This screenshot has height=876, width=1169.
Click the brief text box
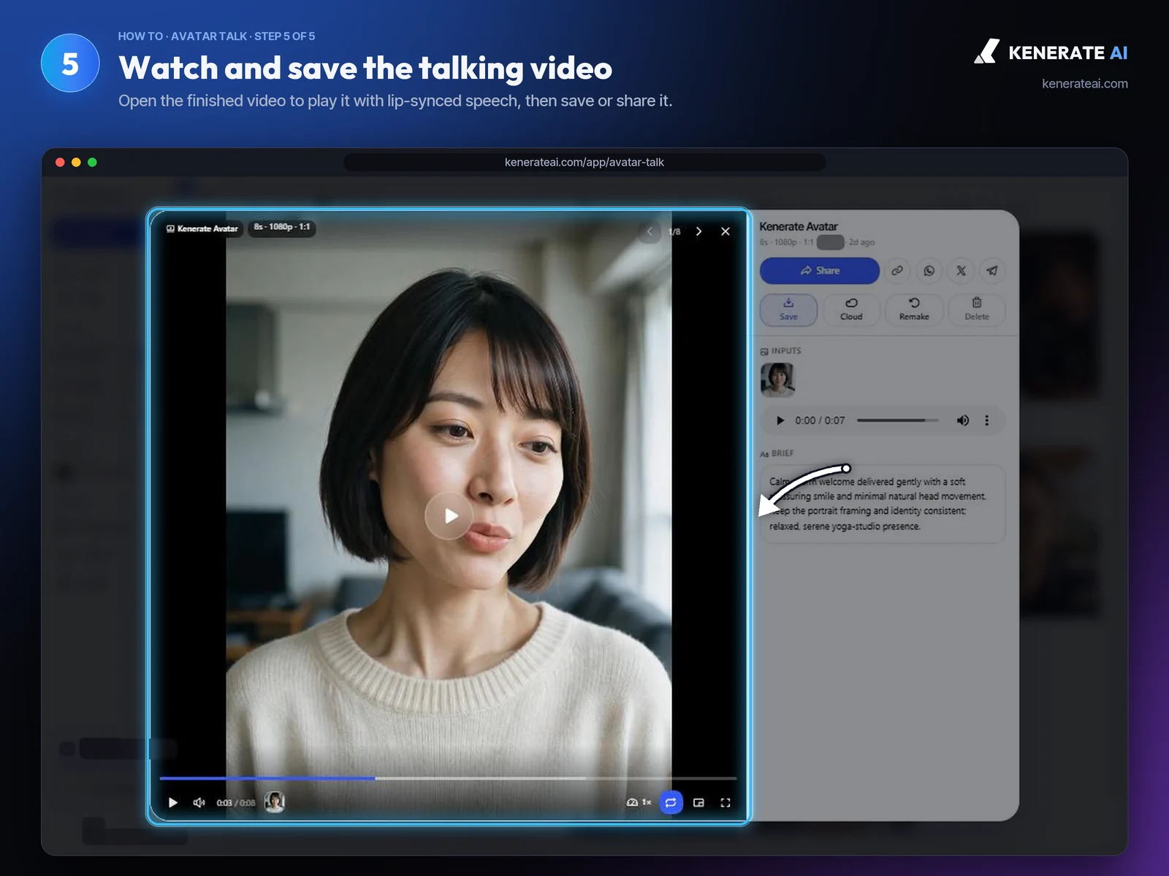(x=883, y=504)
